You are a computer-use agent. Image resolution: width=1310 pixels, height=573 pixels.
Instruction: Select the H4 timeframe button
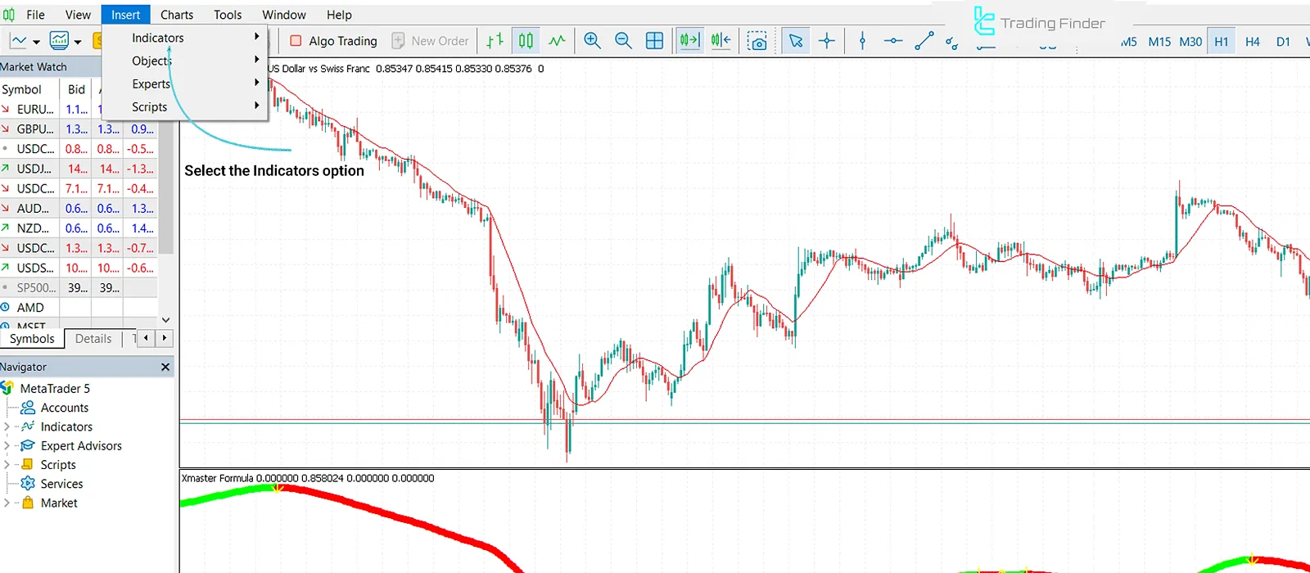(1252, 42)
